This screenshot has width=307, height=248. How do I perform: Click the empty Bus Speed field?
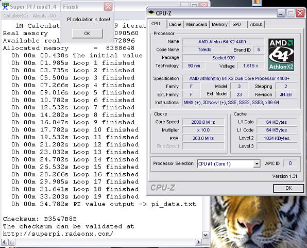[203, 146]
